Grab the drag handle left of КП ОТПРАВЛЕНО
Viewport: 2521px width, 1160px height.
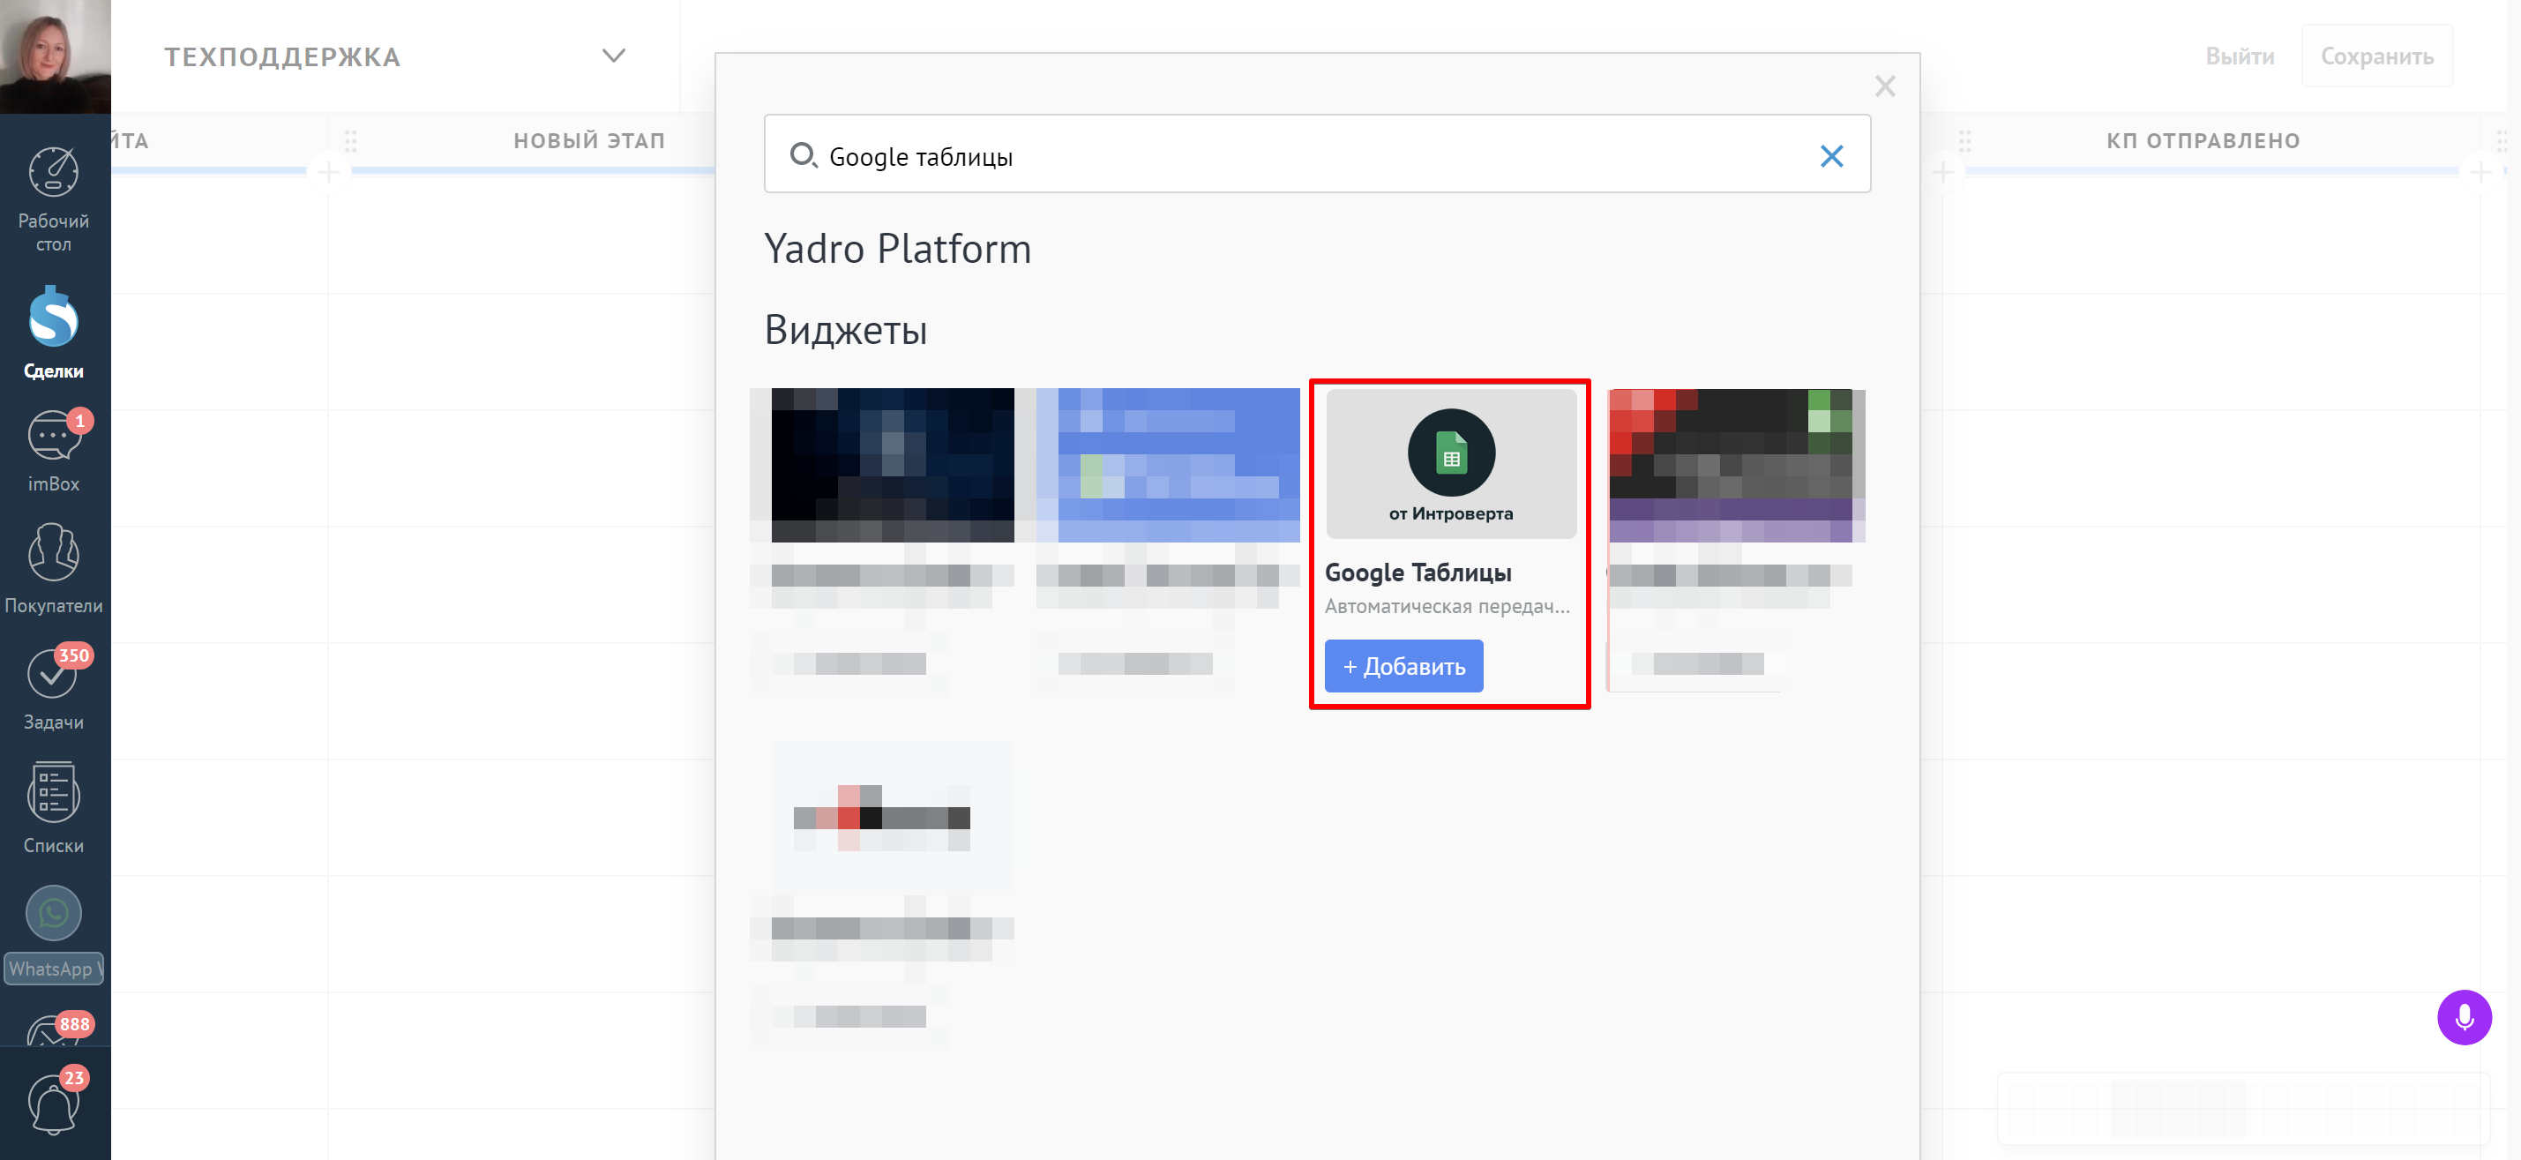click(1964, 141)
